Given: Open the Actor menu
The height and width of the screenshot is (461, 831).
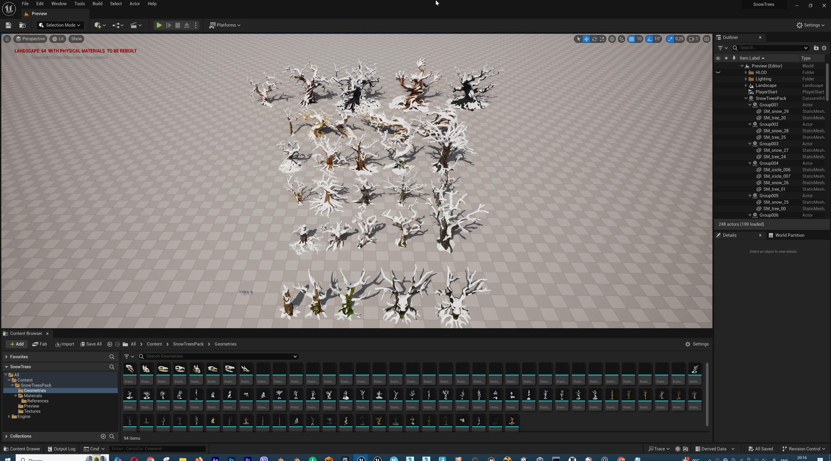Looking at the screenshot, I should click(x=135, y=4).
